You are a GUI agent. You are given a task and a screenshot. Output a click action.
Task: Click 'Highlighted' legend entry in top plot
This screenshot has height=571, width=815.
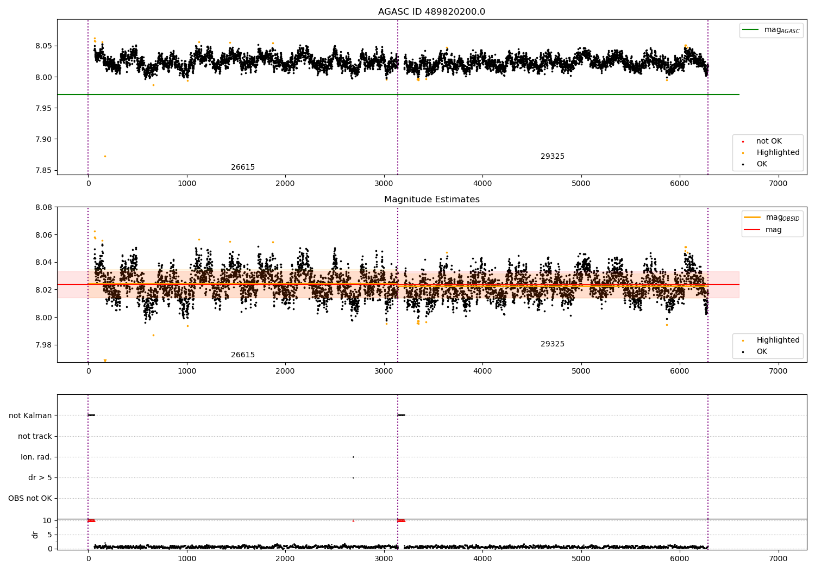[778, 153]
